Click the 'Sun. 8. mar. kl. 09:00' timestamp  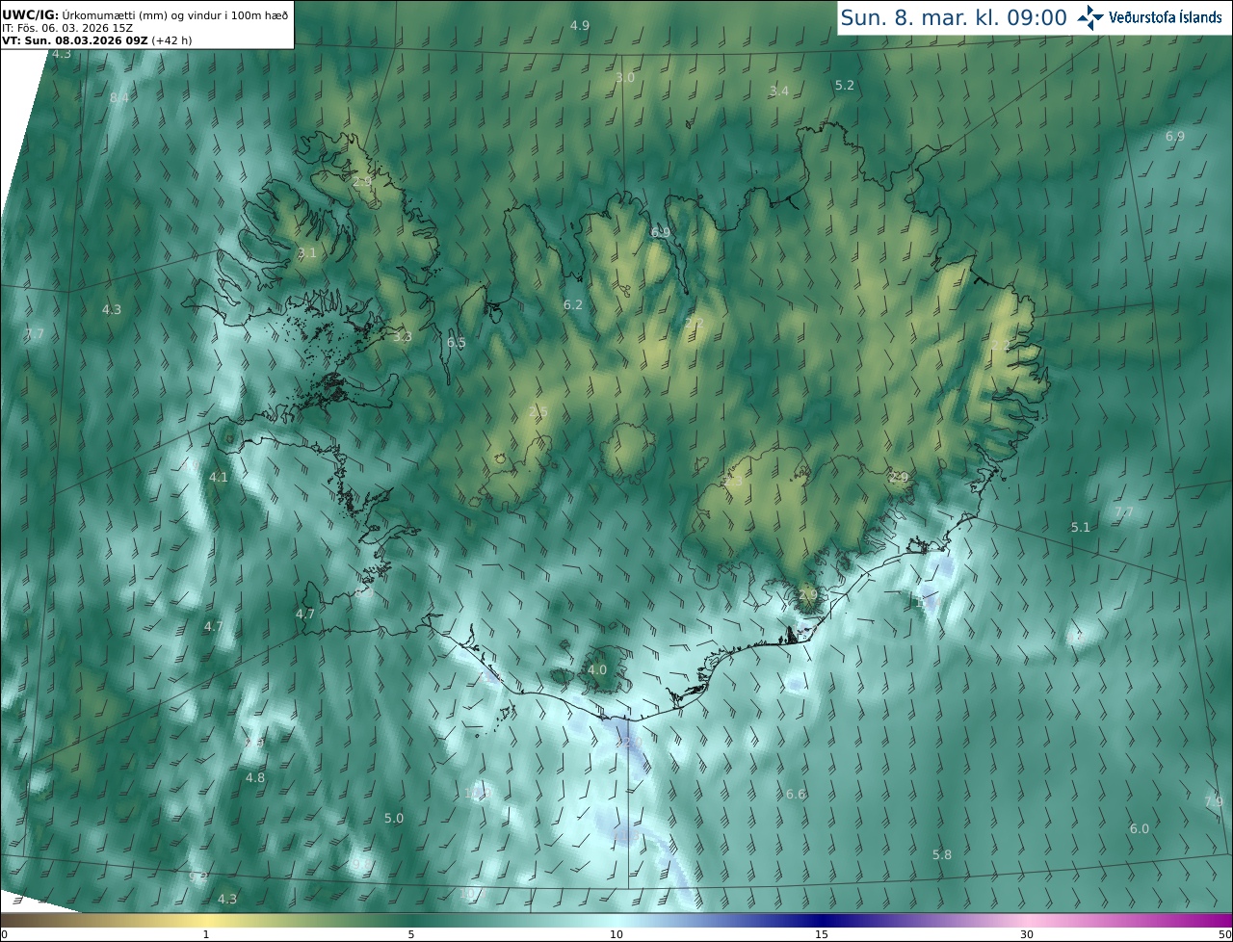click(x=954, y=17)
